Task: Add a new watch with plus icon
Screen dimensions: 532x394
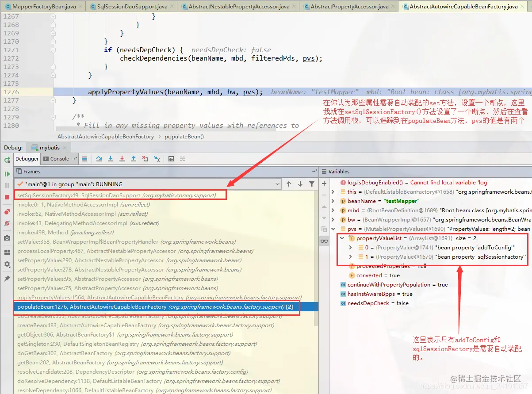Action: point(324,183)
